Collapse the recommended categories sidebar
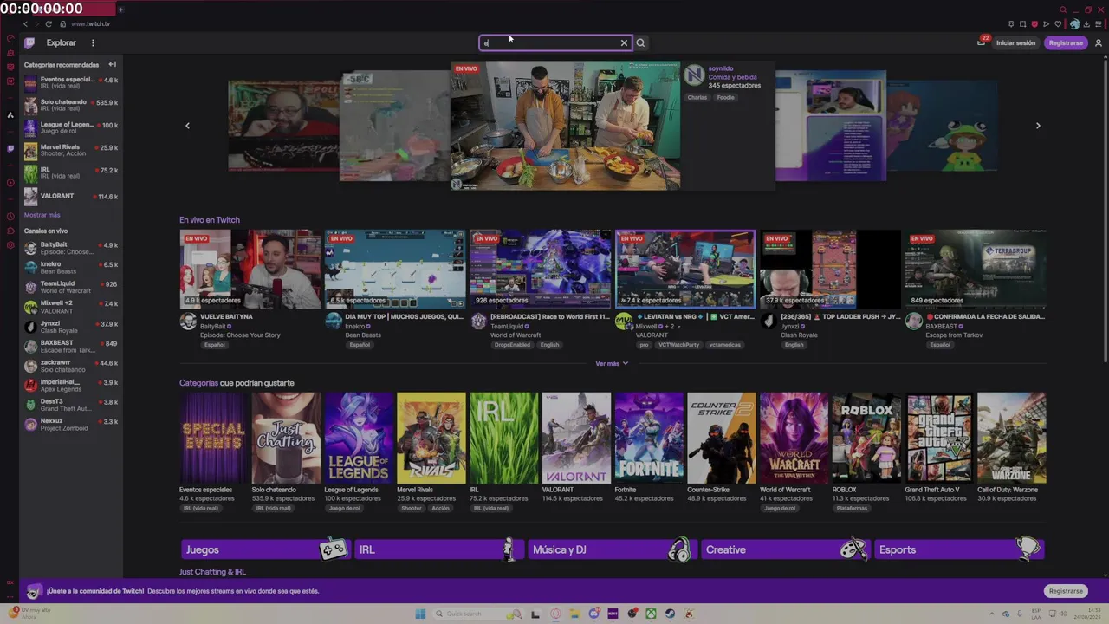1109x624 pixels. click(112, 64)
